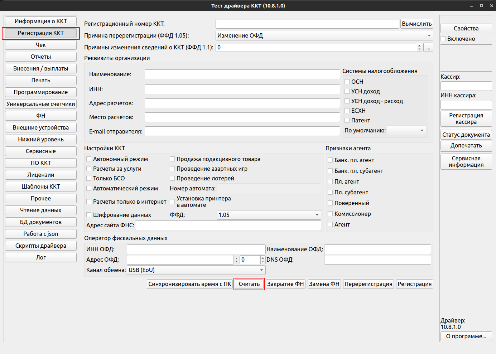Click the О программе button
Screen dimensions: 496x354
coord(466,336)
